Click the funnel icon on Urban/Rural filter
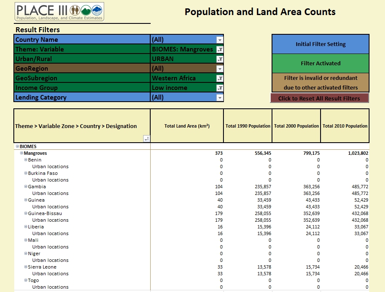385x292 pixels. (x=219, y=59)
